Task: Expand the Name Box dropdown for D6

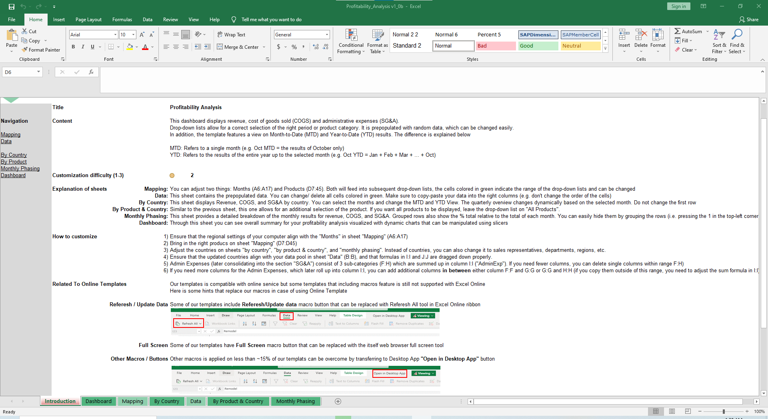Action: coord(38,72)
